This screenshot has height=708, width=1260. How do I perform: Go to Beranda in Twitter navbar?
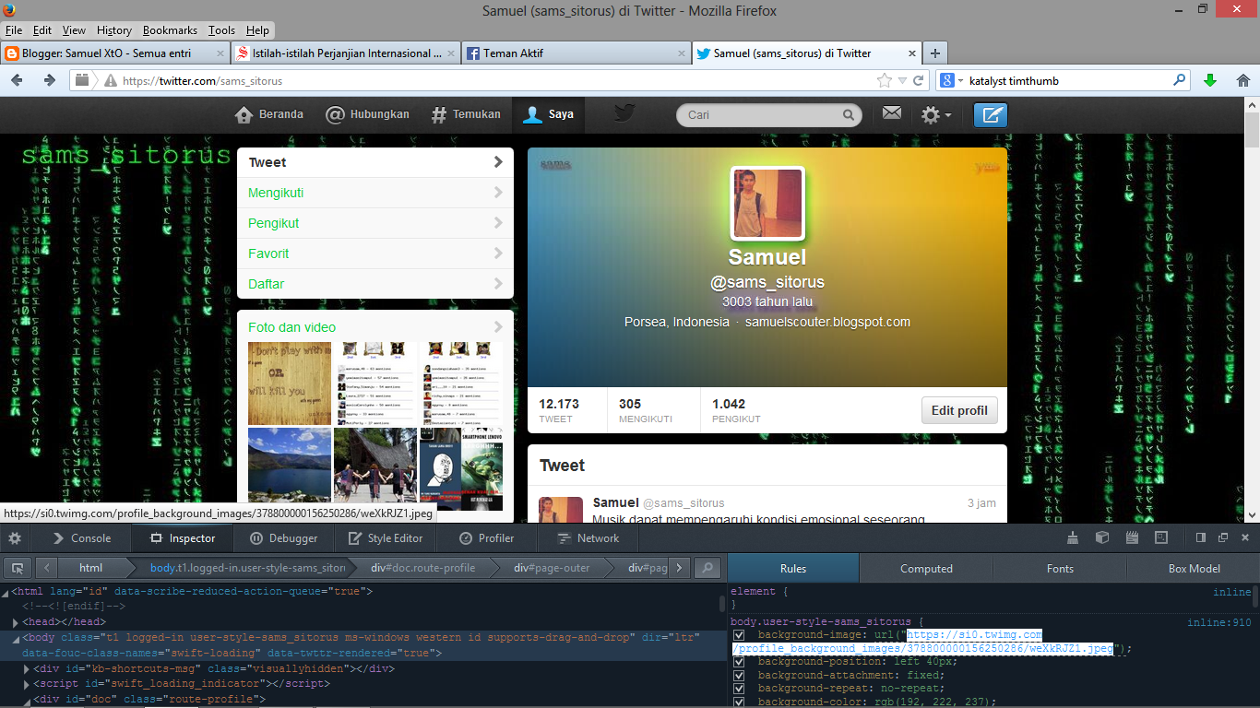click(269, 114)
